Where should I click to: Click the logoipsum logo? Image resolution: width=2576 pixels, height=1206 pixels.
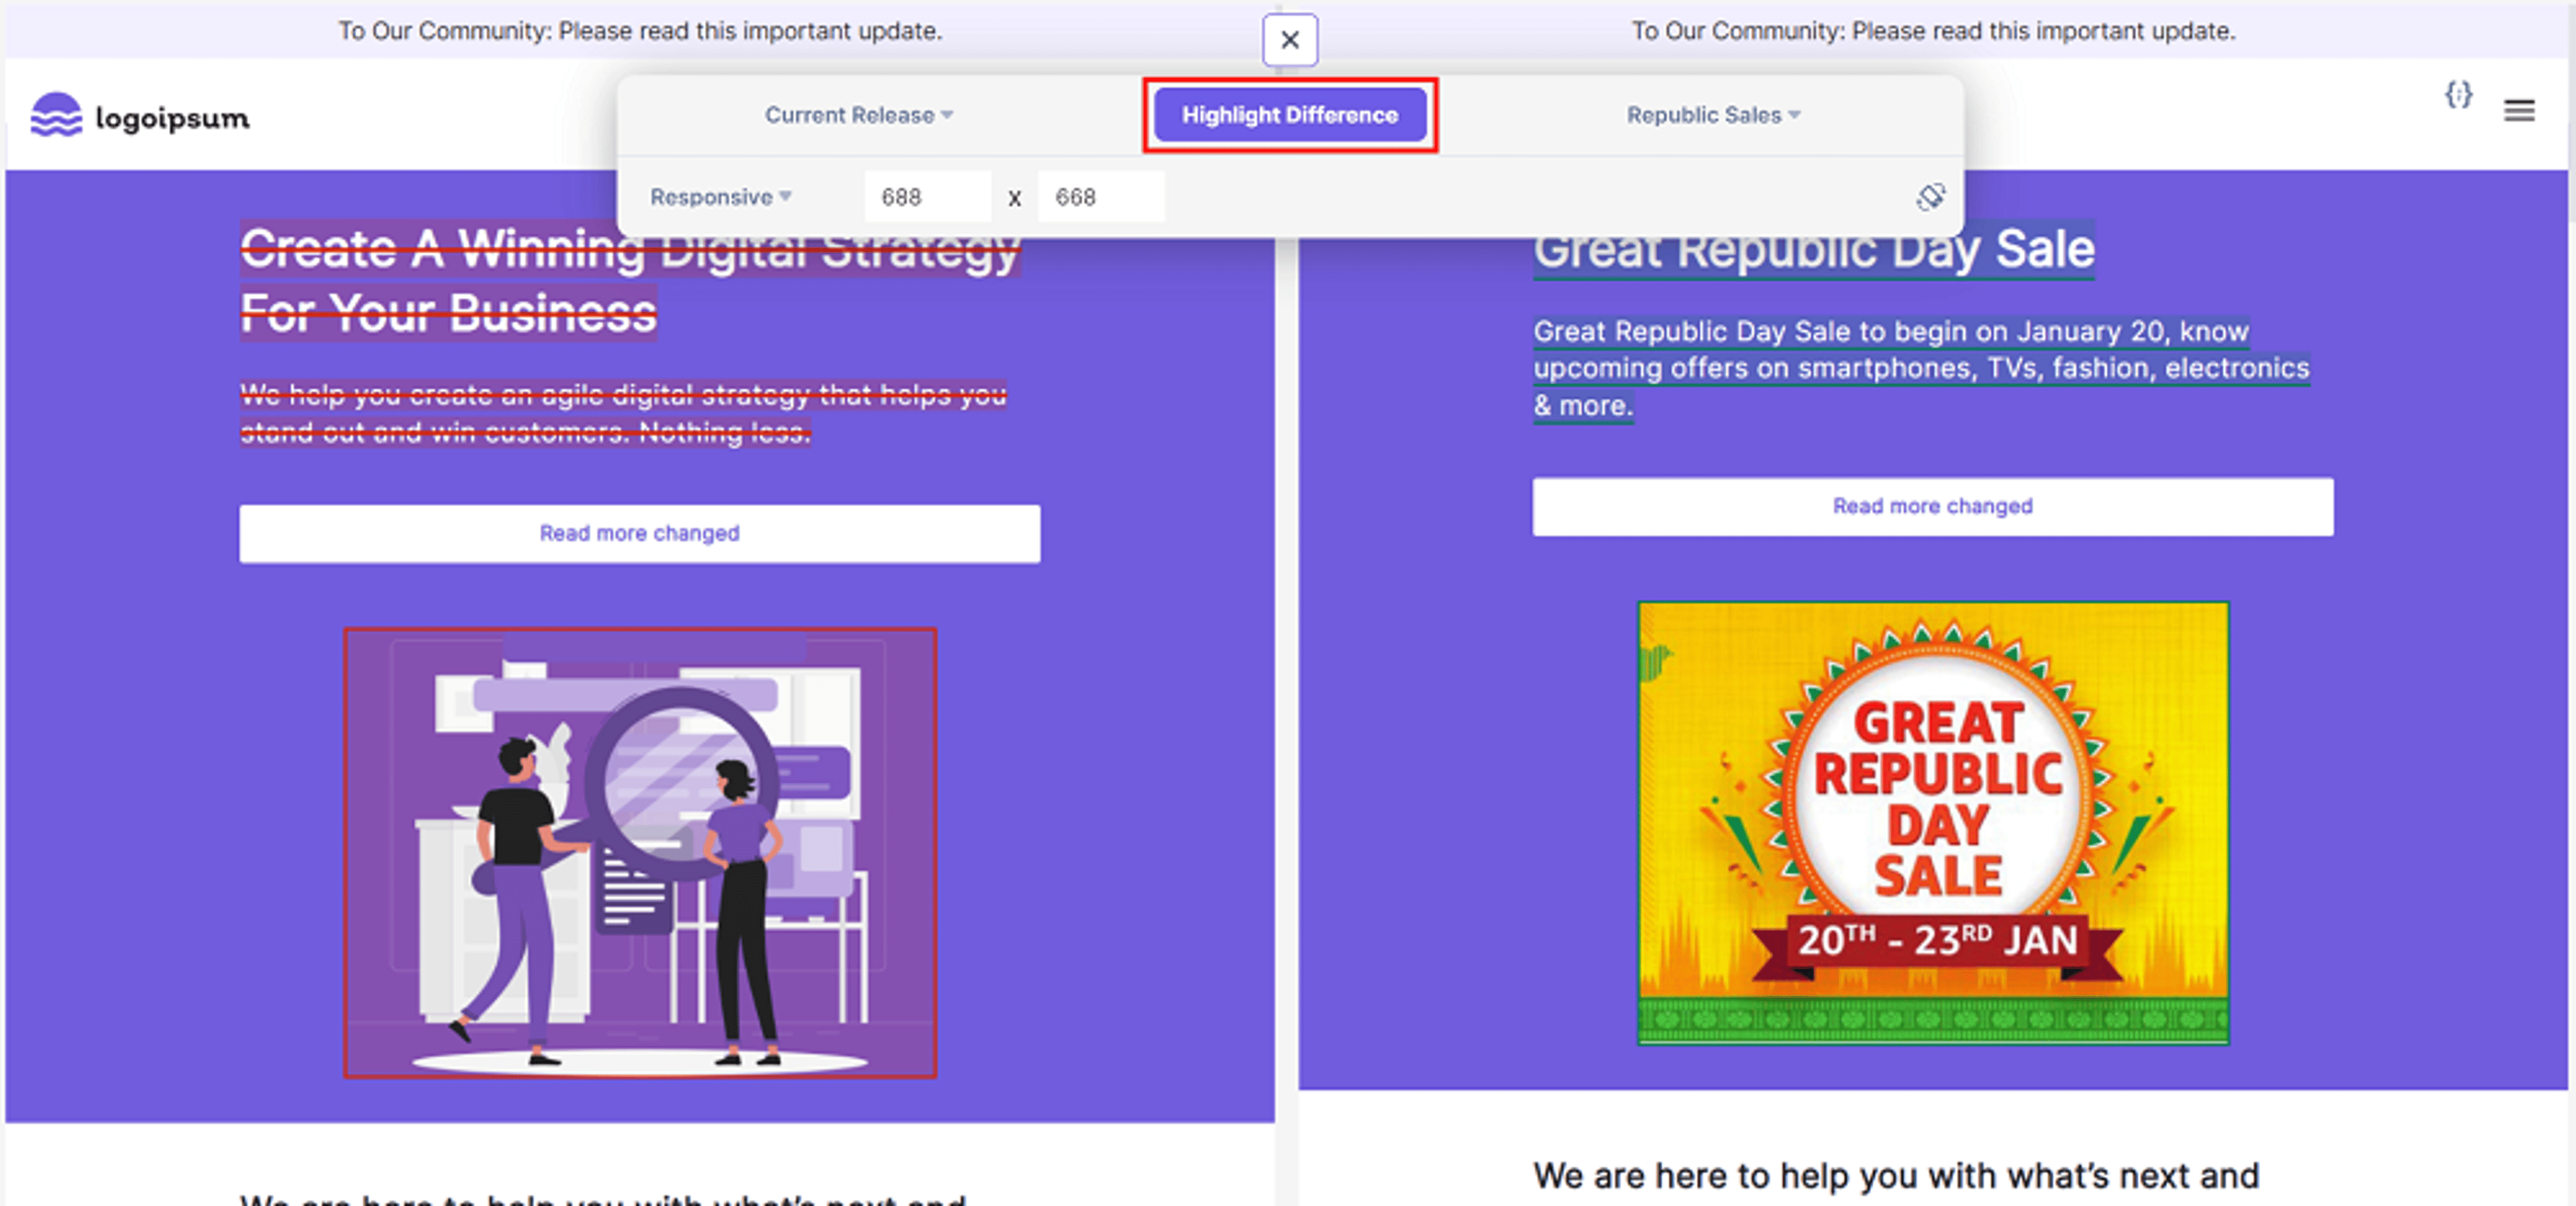point(140,116)
